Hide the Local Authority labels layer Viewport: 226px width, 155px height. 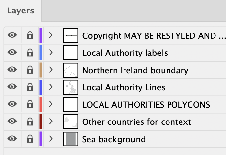(12, 52)
